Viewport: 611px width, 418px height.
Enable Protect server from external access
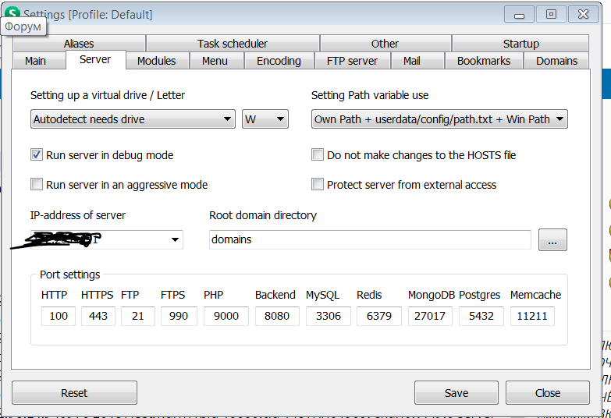click(318, 185)
